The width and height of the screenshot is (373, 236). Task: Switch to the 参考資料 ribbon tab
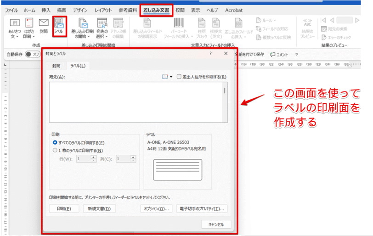point(128,10)
